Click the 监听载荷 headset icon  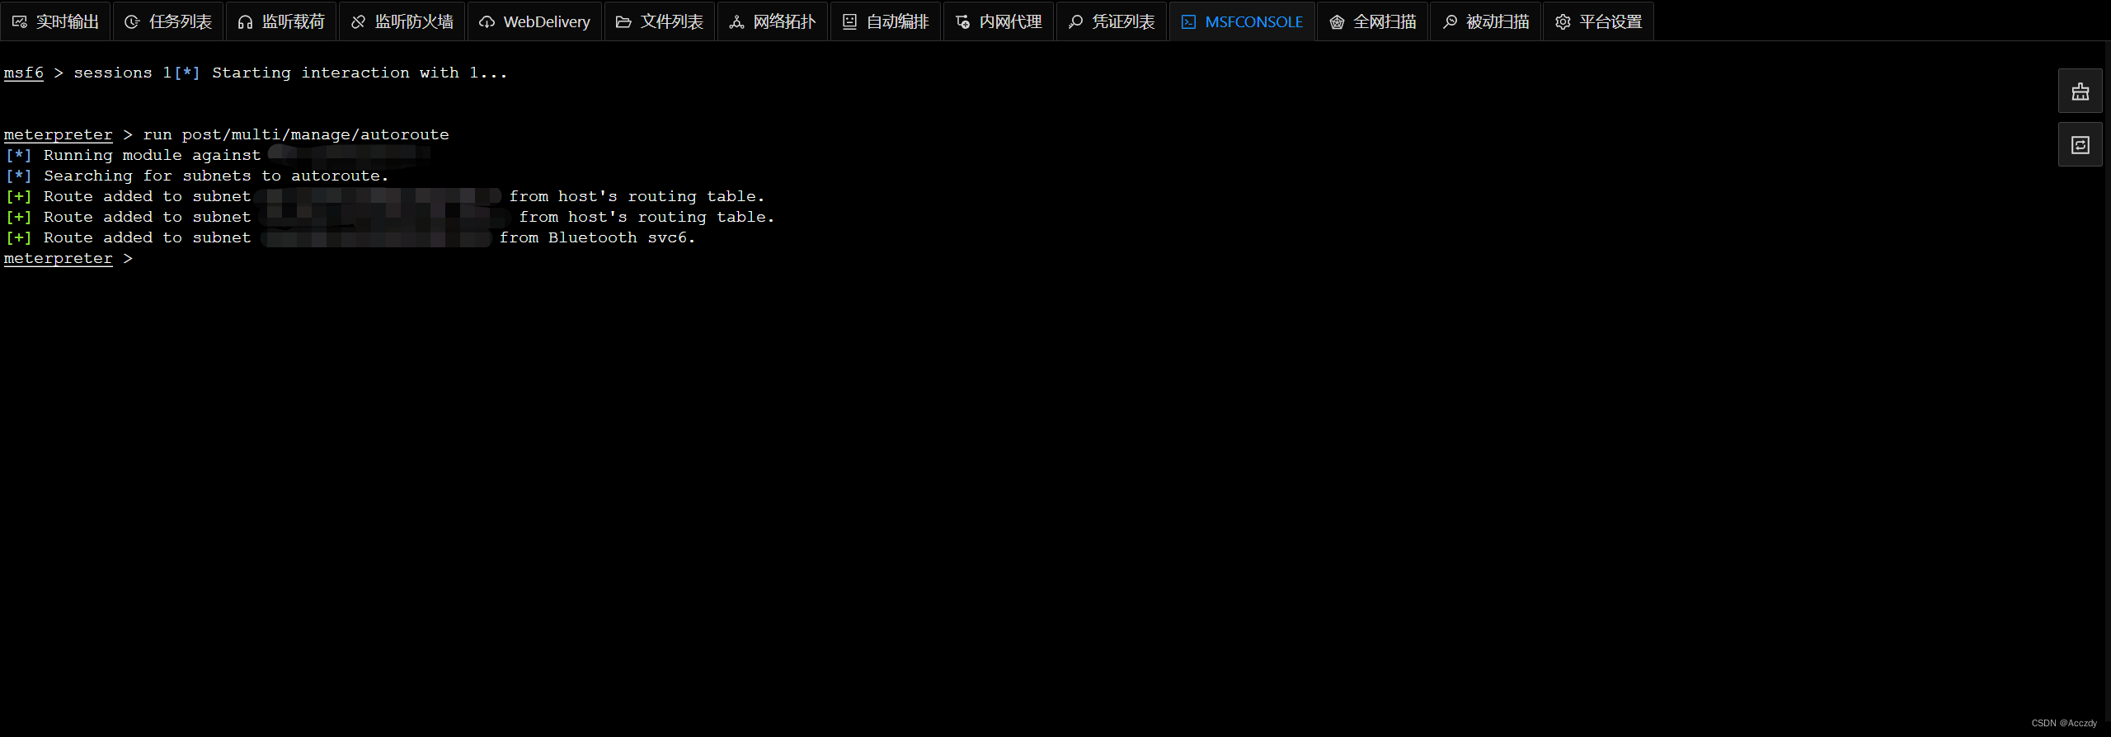tap(245, 22)
